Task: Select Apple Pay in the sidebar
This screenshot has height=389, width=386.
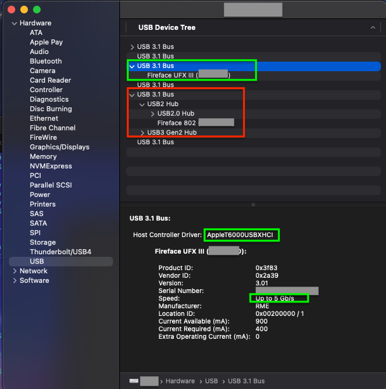Action: click(46, 42)
